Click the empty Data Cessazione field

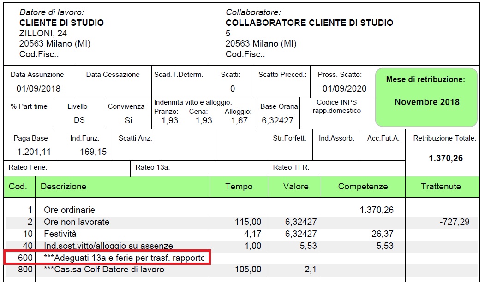(113, 88)
